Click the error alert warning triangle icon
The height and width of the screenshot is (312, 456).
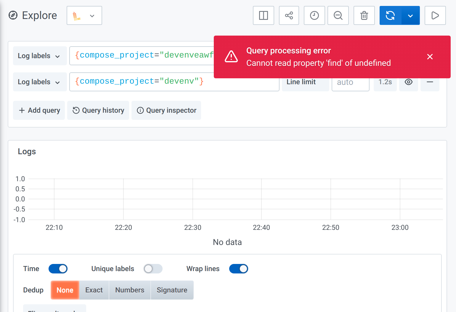[x=231, y=56]
